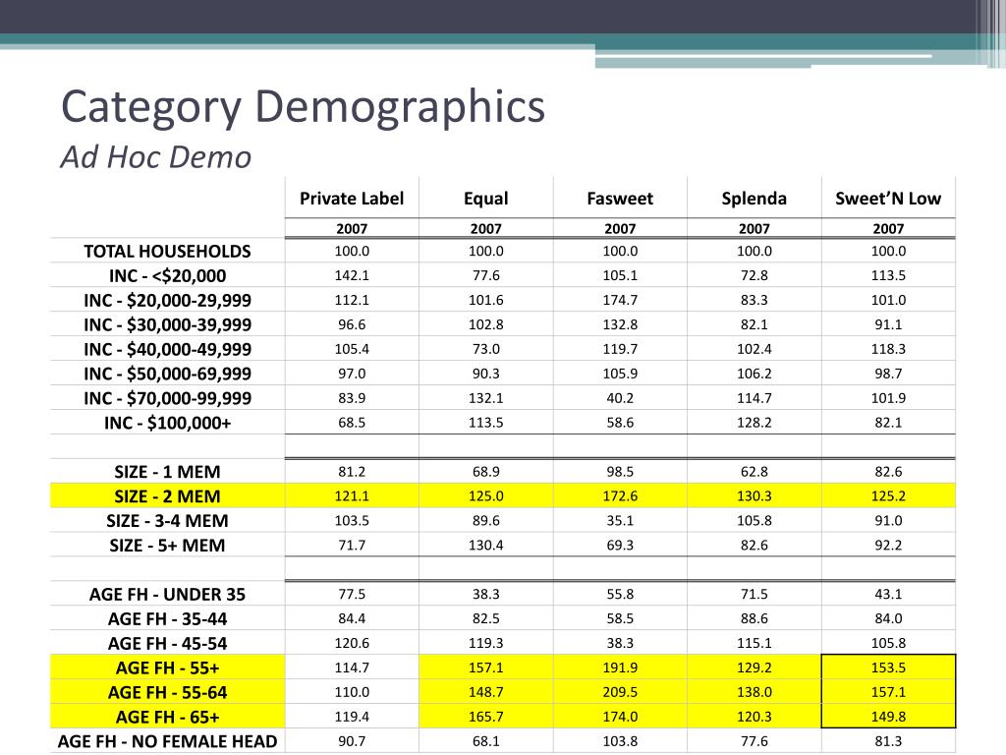
Task: Select Equal value 77.6 in INC <$20,000 row
Action: coord(485,275)
